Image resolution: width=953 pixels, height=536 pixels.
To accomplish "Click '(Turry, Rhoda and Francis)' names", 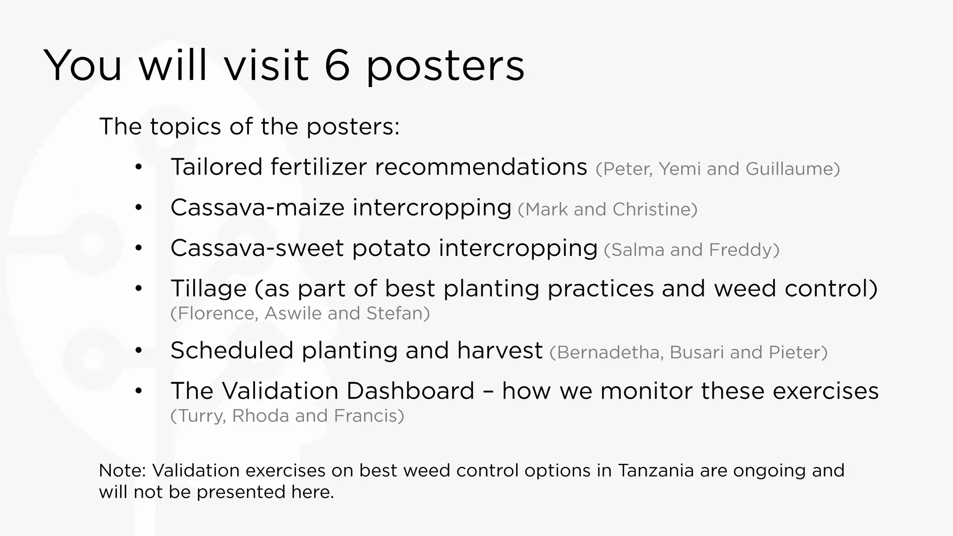I will coord(287,415).
